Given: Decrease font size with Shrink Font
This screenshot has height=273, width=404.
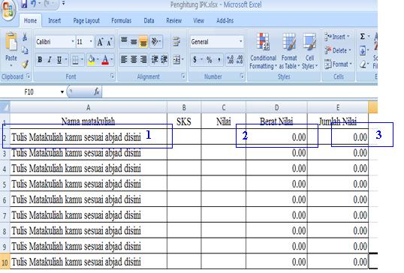Looking at the screenshot, I should 110,42.
